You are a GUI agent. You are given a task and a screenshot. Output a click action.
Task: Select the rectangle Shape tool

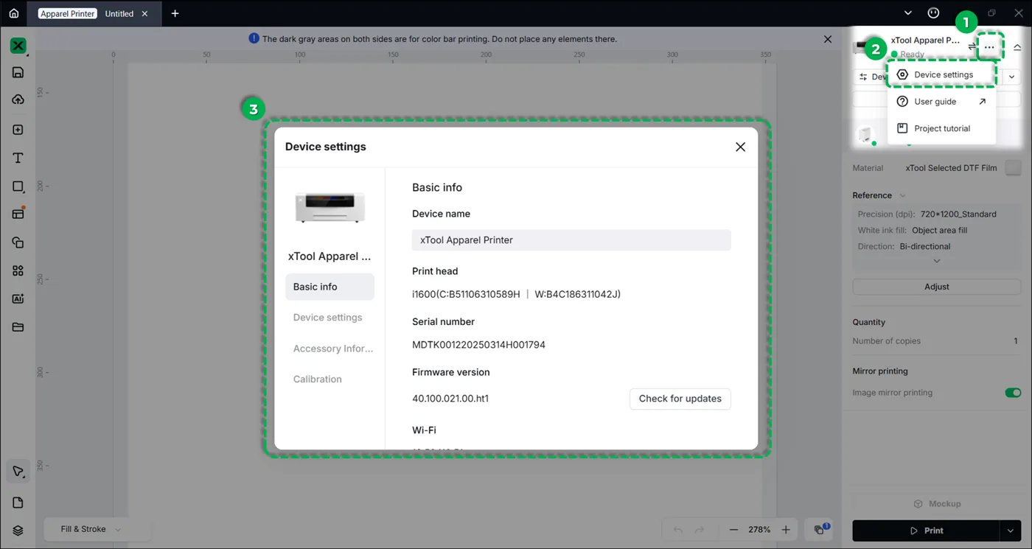coord(18,186)
